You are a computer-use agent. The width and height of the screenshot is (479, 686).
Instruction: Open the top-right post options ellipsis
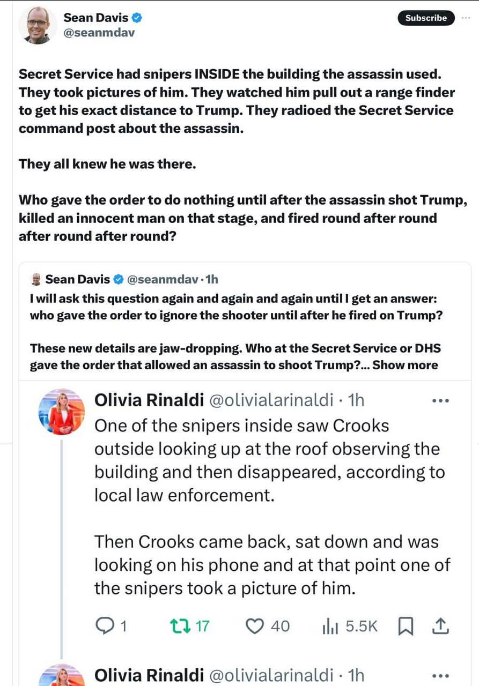coord(466,18)
